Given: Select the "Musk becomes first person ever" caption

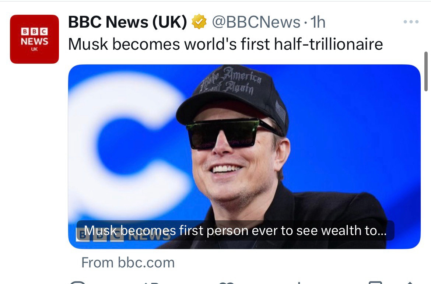Looking at the screenshot, I should [235, 231].
